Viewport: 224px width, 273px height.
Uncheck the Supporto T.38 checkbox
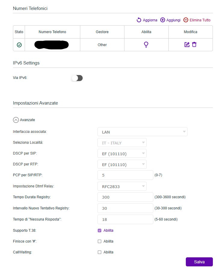point(100,231)
